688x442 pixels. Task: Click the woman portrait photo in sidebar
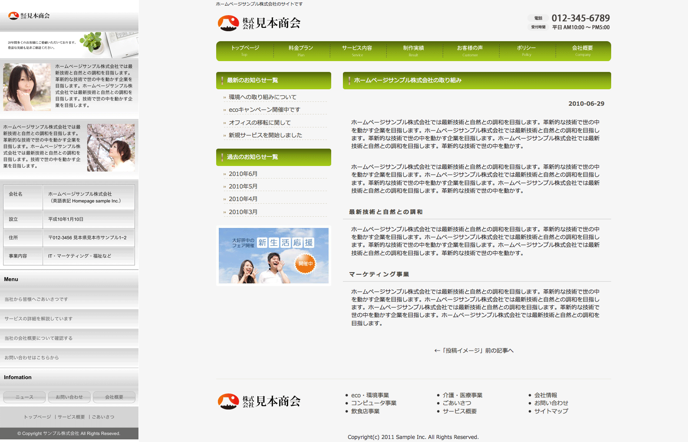pyautogui.click(x=27, y=87)
